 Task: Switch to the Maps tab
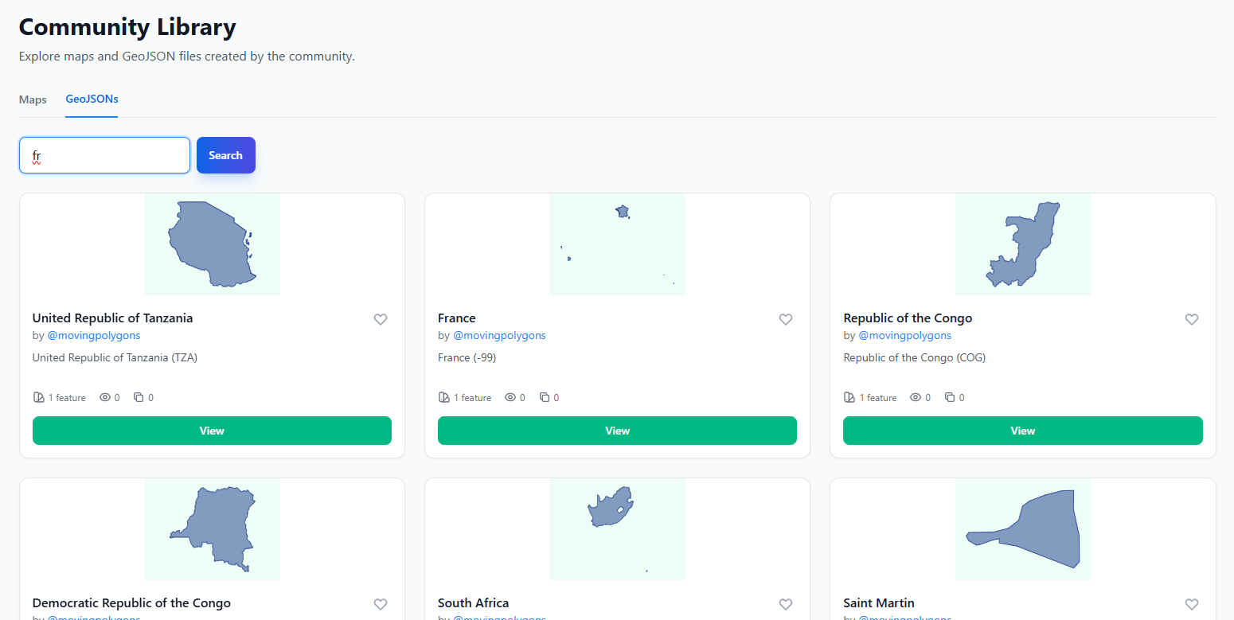[33, 99]
